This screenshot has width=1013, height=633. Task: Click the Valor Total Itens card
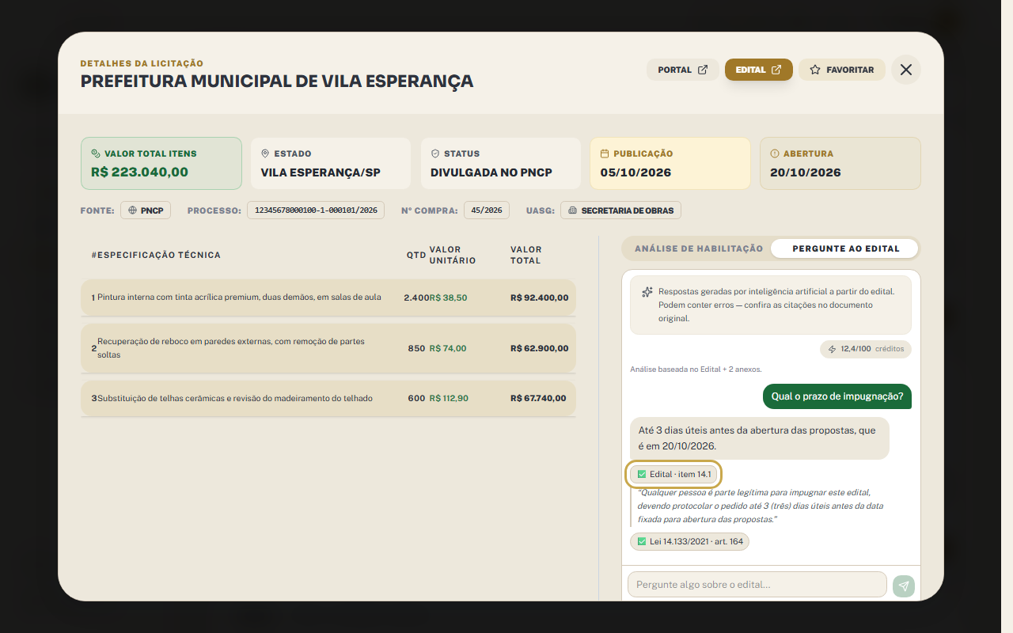click(x=161, y=163)
